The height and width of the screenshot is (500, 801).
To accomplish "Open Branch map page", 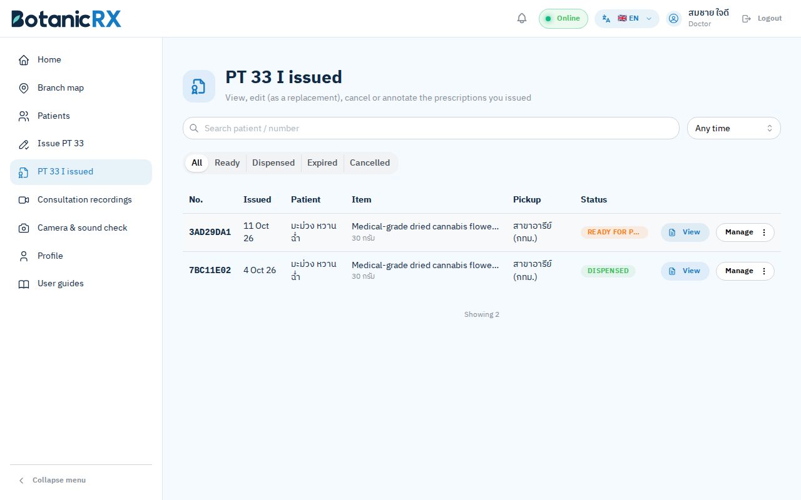I will click(x=81, y=88).
